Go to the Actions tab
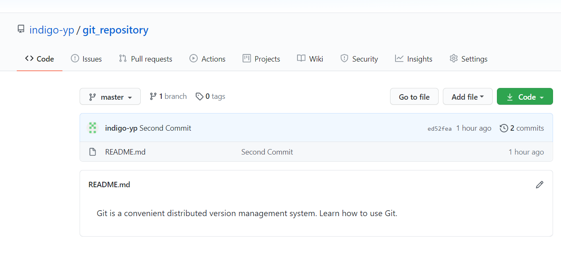Image resolution: width=561 pixels, height=276 pixels. pos(207,59)
